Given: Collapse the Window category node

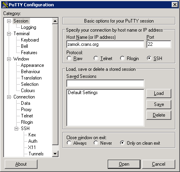Looking at the screenshot, I should 9,59.
